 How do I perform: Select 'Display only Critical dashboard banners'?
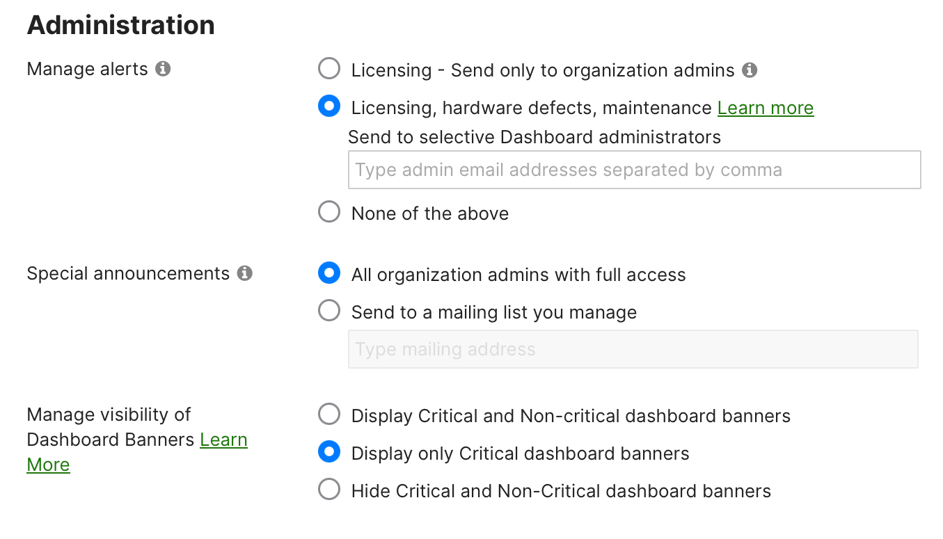pyautogui.click(x=329, y=453)
